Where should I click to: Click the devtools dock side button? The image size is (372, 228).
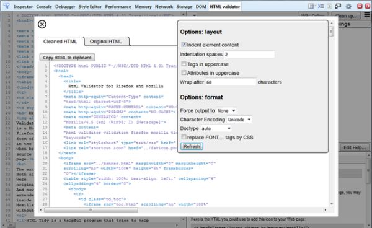tap(360, 6)
